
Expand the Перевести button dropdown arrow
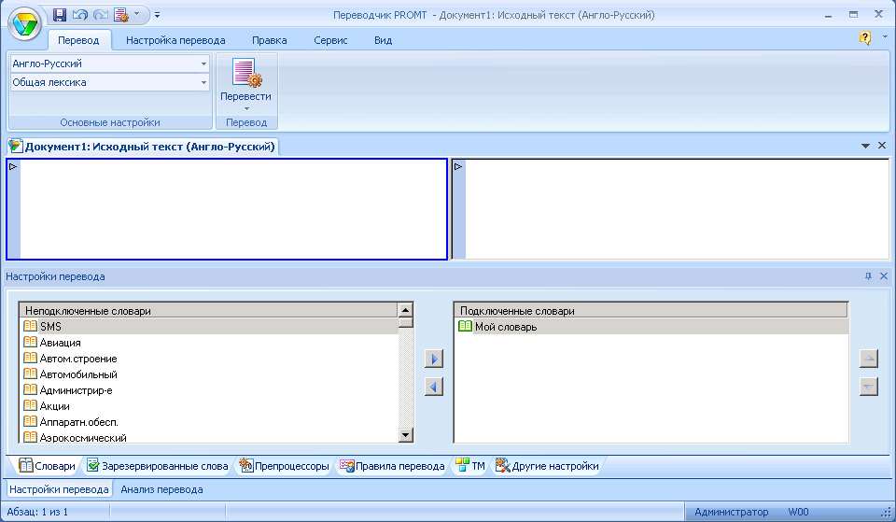point(246,108)
